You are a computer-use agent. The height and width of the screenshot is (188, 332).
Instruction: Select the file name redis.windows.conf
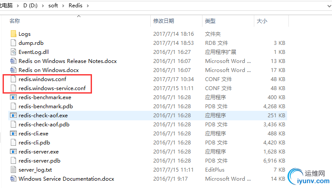point(42,79)
